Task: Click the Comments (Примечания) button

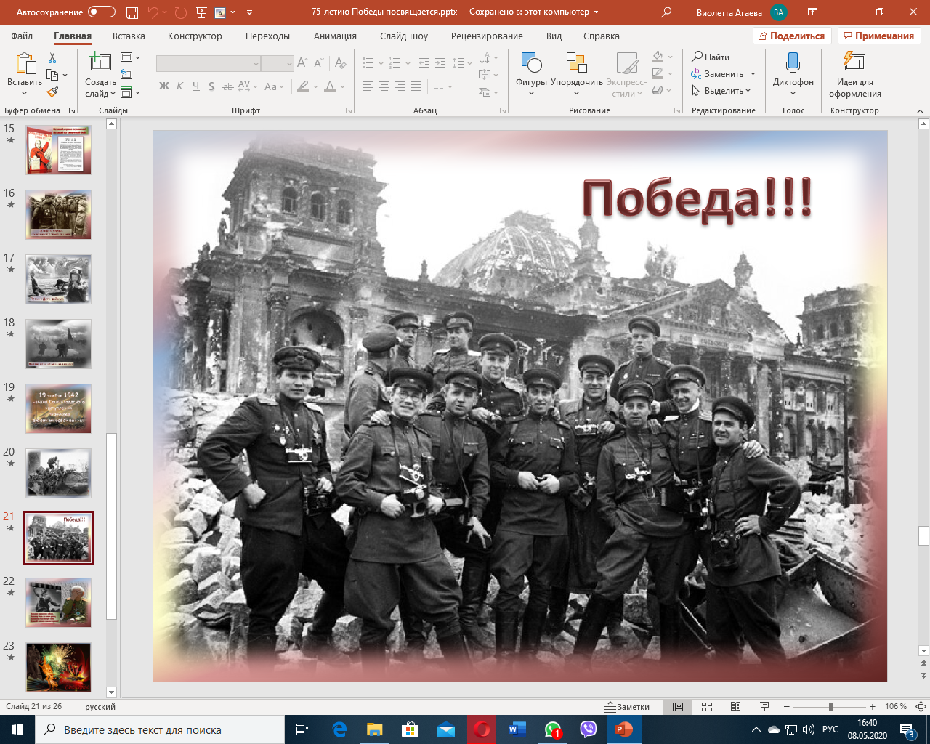Action: click(878, 36)
